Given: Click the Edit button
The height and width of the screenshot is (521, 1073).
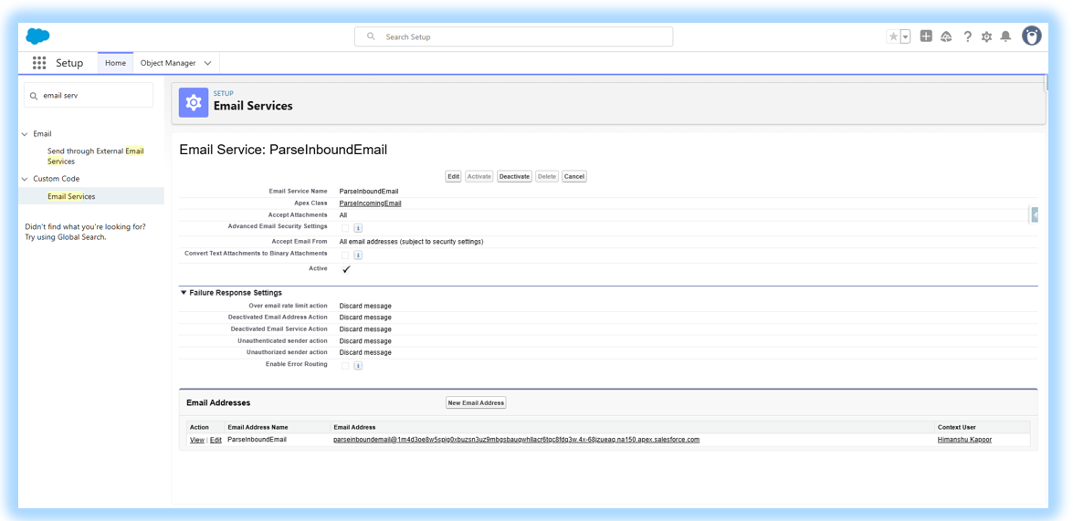Looking at the screenshot, I should pos(453,176).
